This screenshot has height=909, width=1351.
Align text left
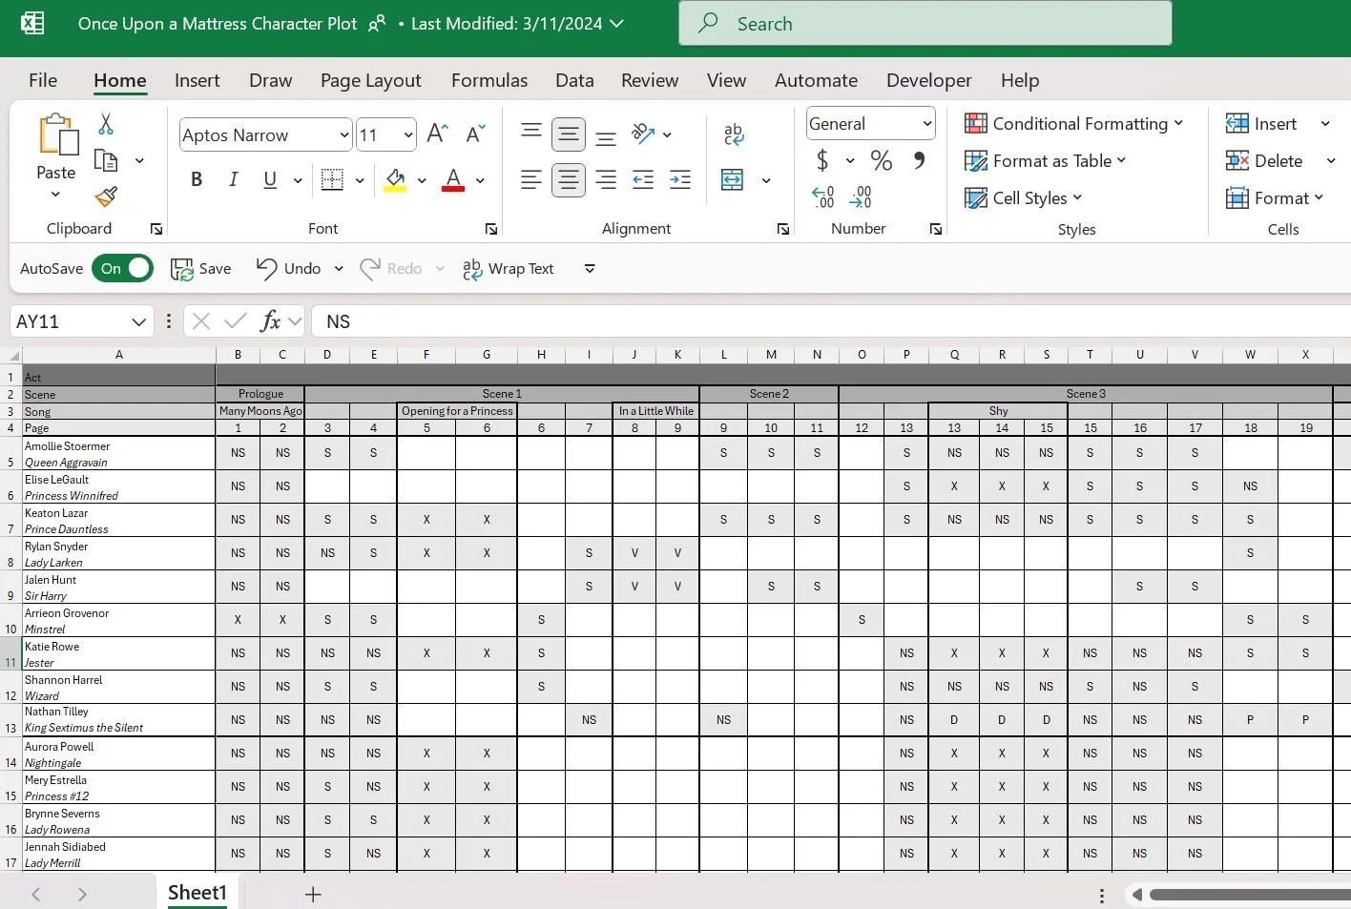pos(531,179)
